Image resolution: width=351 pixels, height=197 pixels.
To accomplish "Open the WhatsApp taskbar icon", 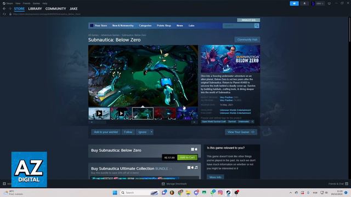I will [x=212, y=193].
